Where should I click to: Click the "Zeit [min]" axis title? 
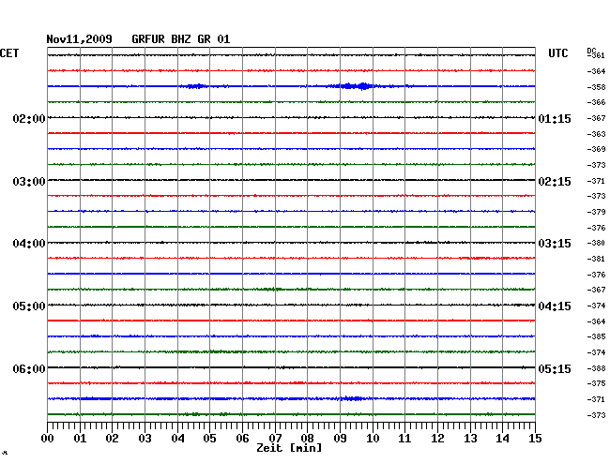(289, 448)
